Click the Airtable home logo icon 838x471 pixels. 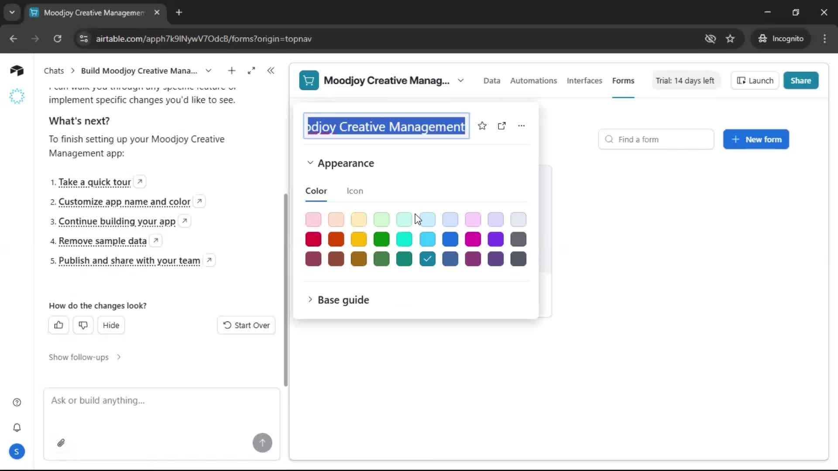pos(17,70)
